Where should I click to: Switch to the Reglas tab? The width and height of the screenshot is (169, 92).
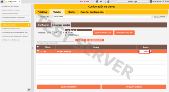click(72, 12)
